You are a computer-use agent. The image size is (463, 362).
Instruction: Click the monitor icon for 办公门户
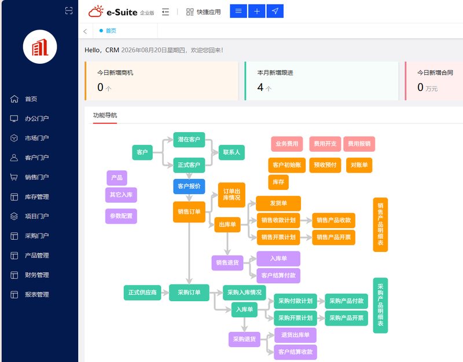tap(14, 119)
